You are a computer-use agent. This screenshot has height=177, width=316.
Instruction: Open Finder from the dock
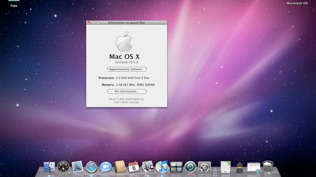(x=49, y=167)
